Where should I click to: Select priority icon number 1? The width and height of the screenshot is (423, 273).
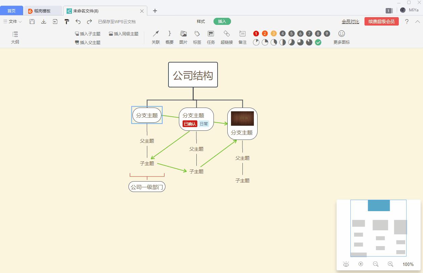click(x=256, y=33)
